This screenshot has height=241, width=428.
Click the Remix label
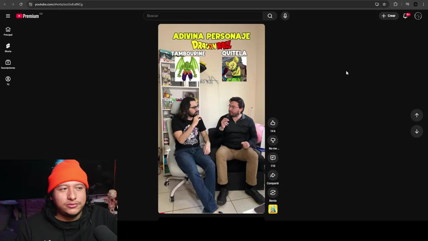273,200
